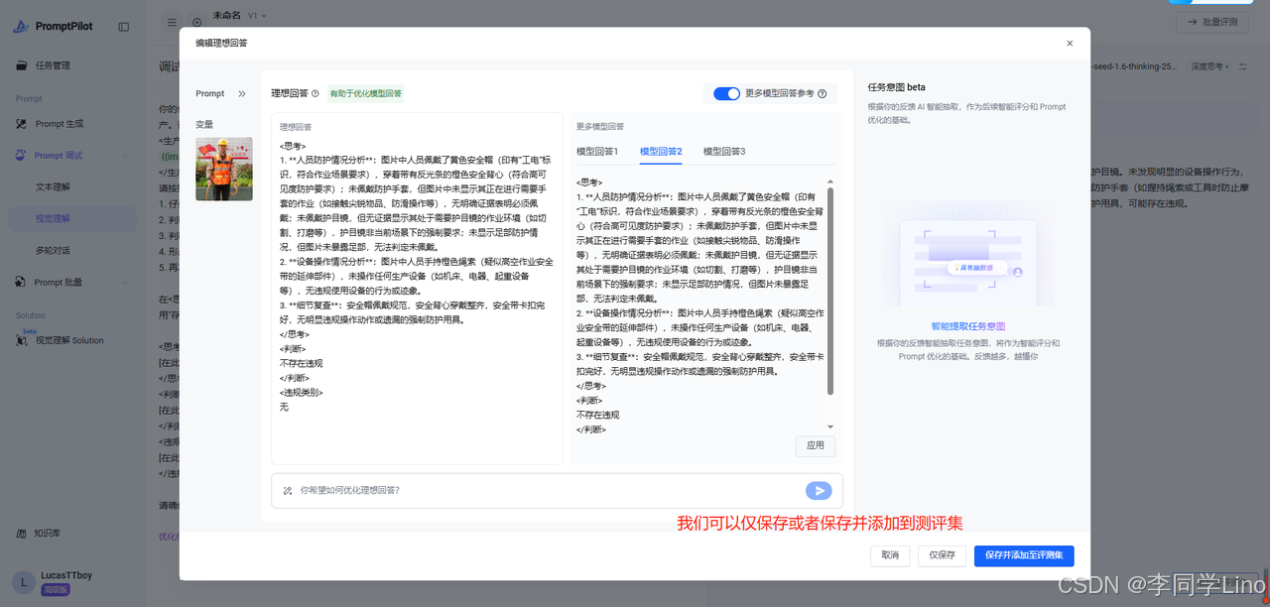Click the 取消 button
Screen dimensions: 1270x607
890,555
